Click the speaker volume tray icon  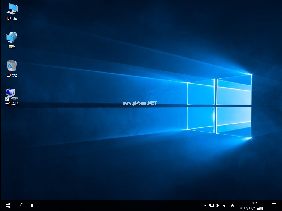218,206
